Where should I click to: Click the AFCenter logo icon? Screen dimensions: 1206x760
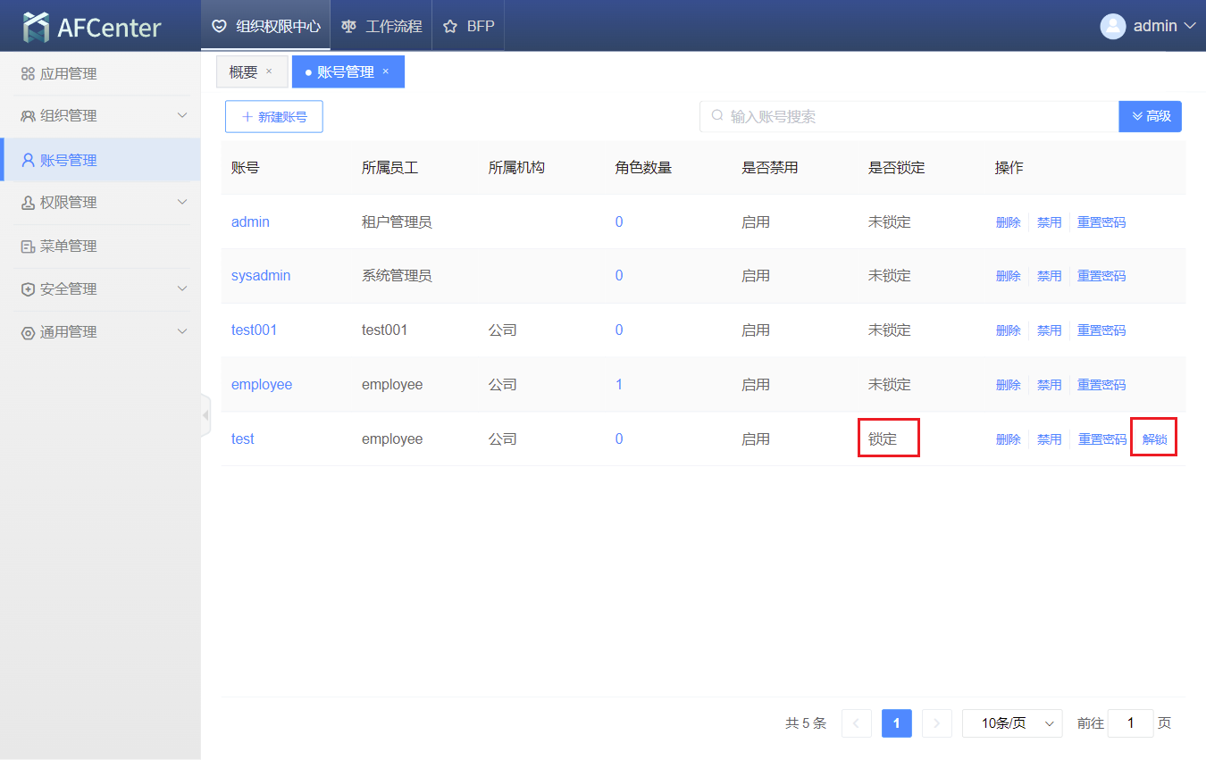37,27
